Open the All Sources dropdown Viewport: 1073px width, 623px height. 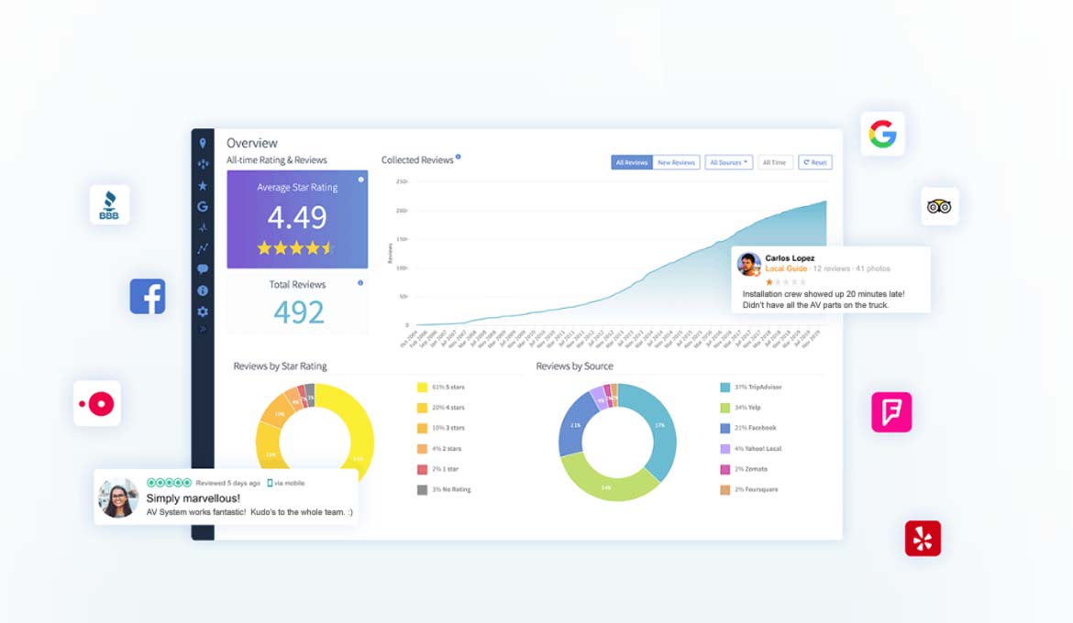pyautogui.click(x=728, y=162)
